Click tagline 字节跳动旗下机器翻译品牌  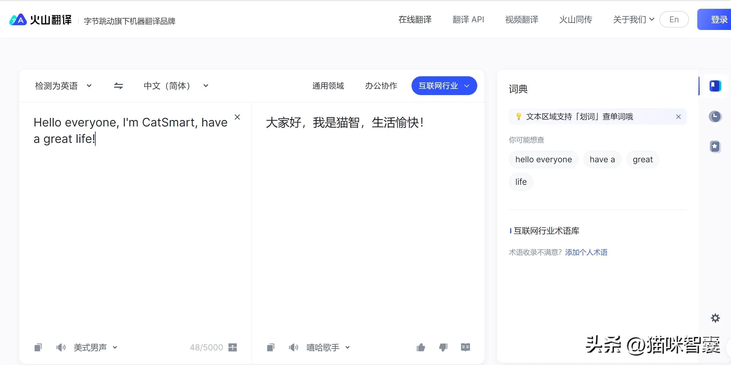[129, 21]
